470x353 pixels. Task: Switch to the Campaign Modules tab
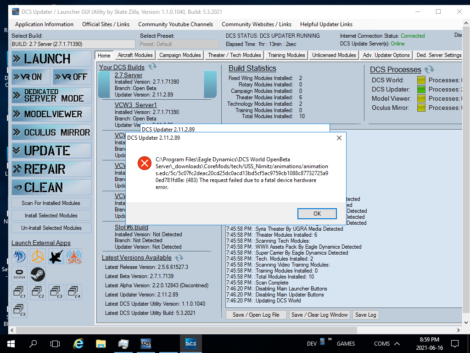click(180, 55)
